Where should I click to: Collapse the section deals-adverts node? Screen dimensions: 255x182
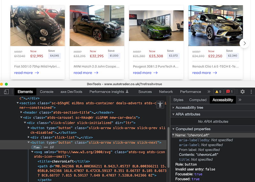18,103
